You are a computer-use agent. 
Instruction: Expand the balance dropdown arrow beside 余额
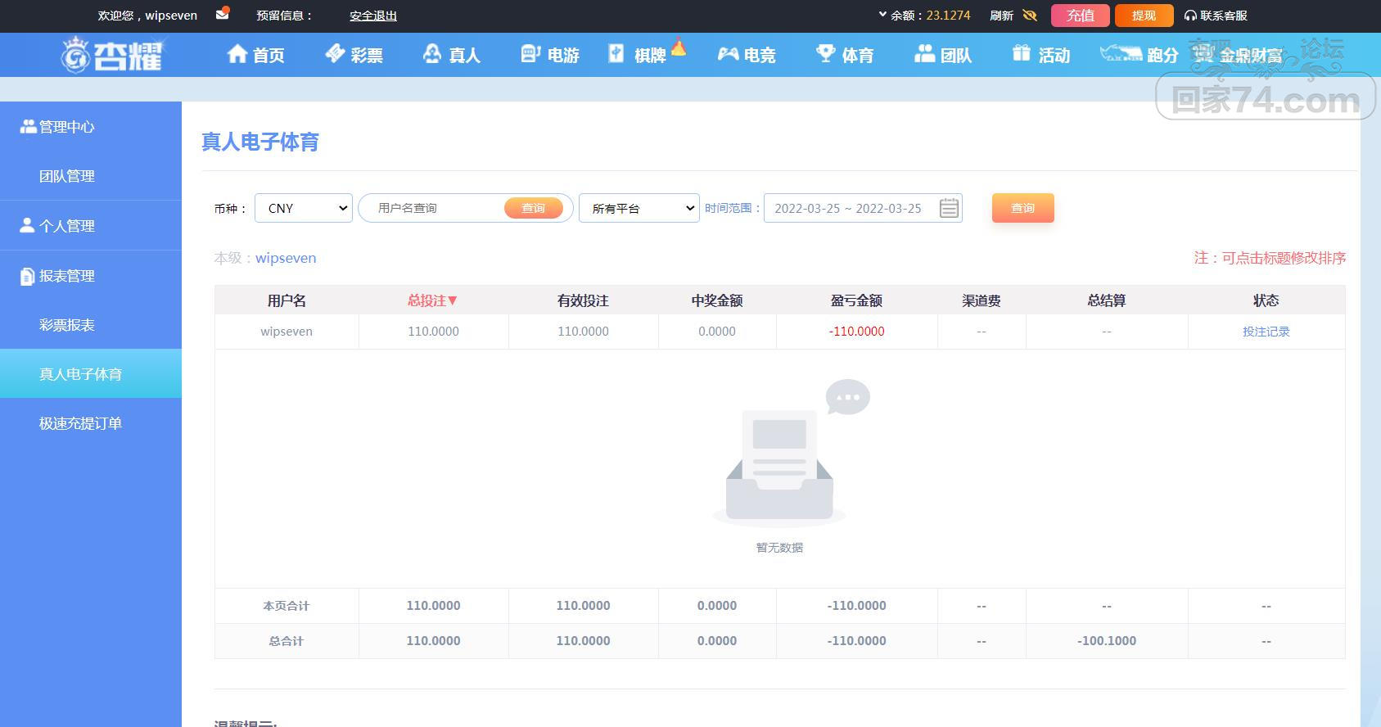click(882, 15)
